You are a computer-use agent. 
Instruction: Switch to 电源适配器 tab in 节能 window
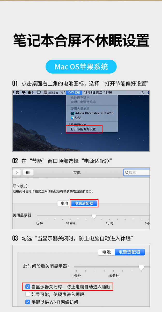(84, 203)
